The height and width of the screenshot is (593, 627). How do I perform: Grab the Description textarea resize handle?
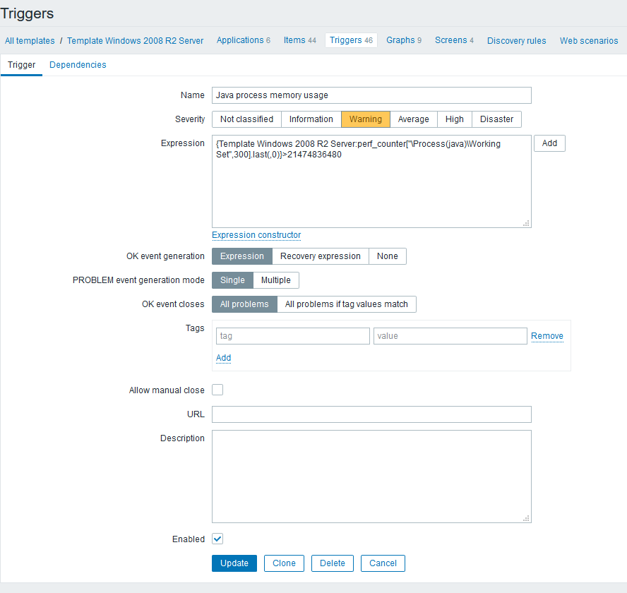coord(526,518)
